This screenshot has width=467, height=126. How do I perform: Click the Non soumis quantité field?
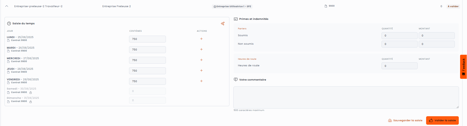coord(399,44)
